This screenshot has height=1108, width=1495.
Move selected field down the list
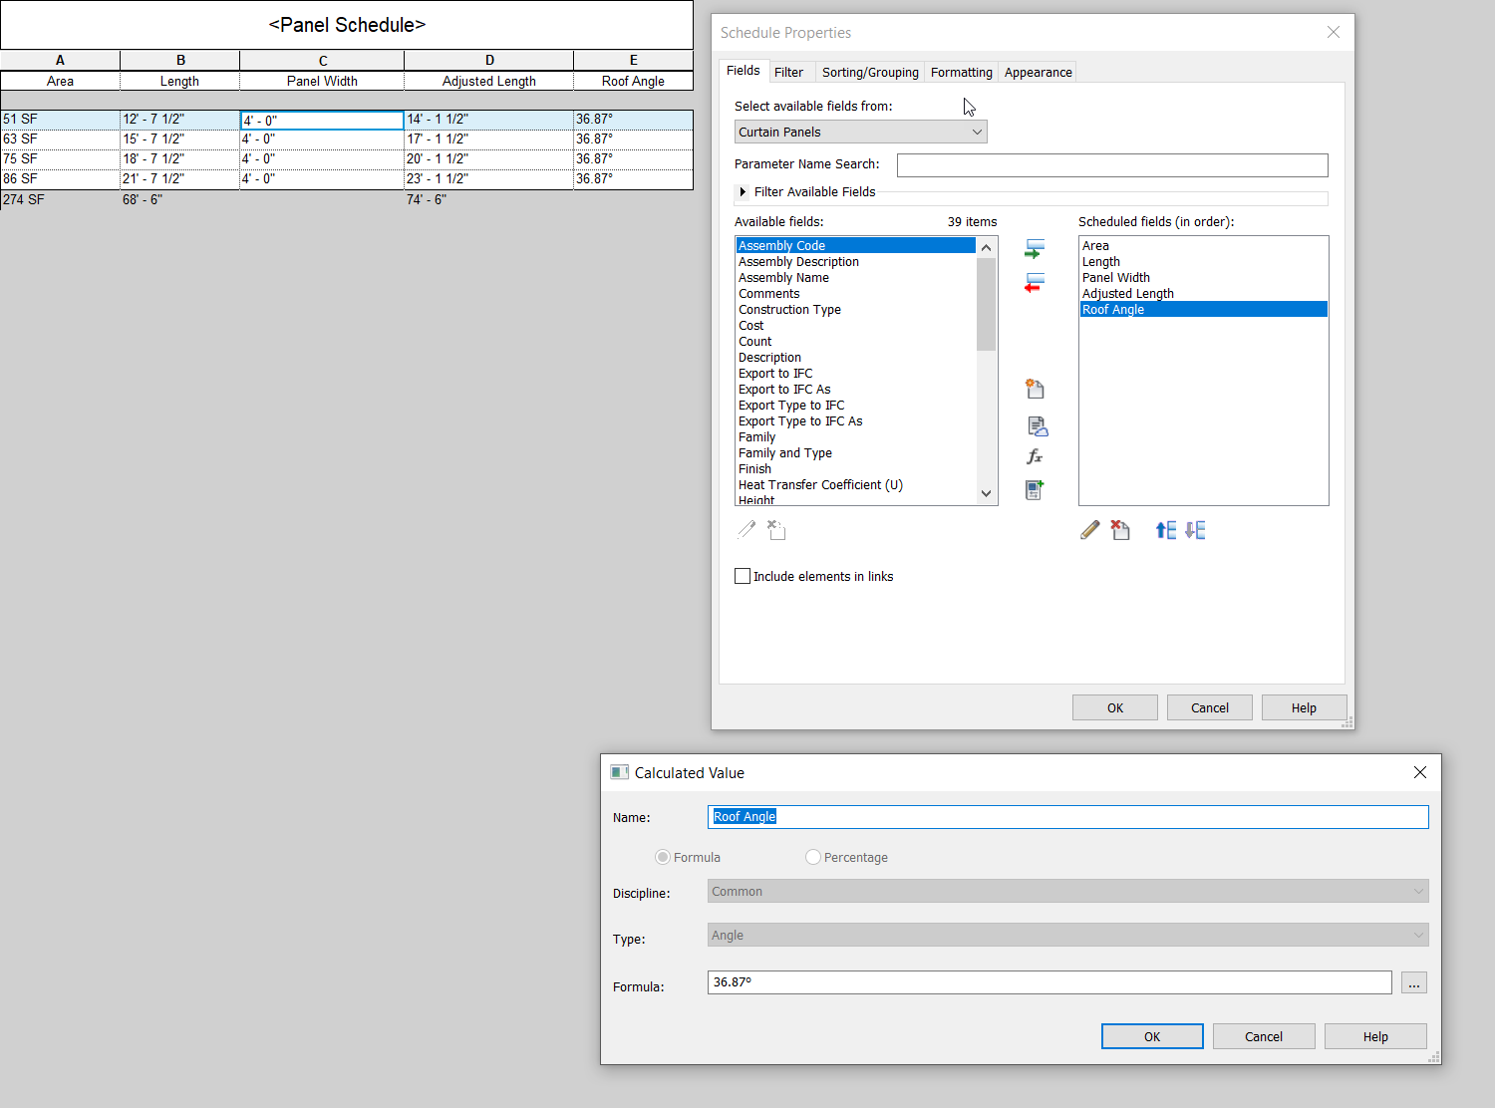1194,529
